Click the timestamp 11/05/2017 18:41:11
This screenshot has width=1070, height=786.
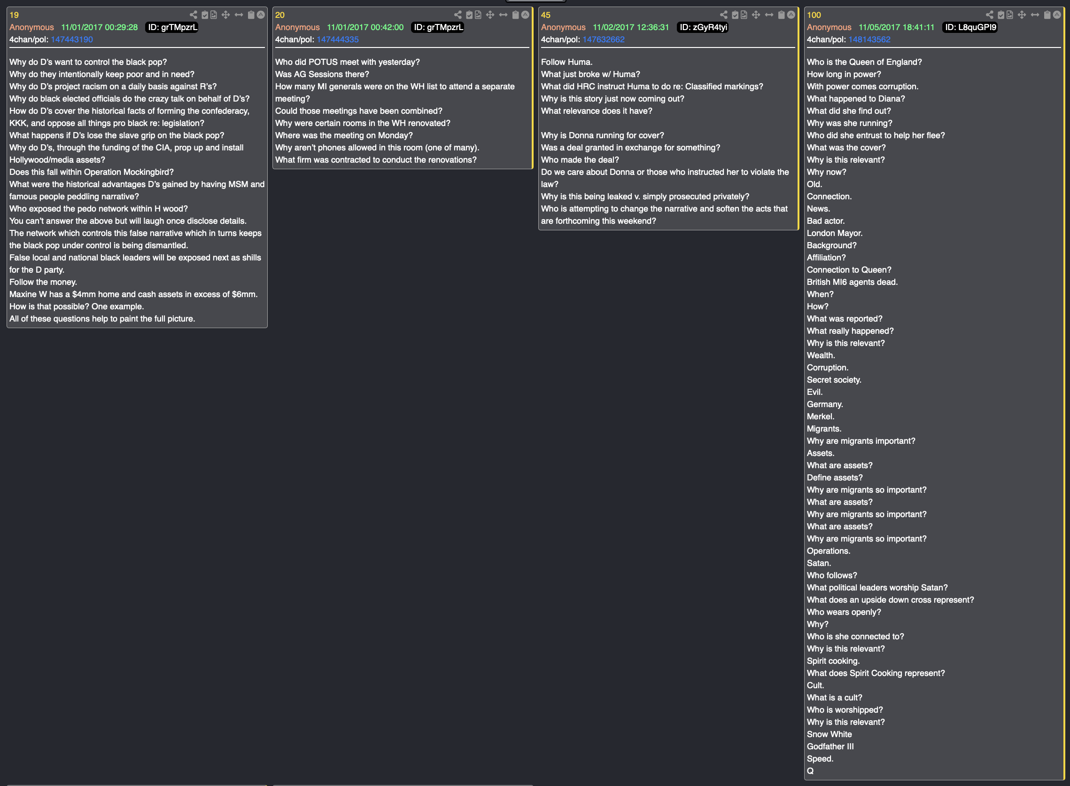click(x=896, y=27)
